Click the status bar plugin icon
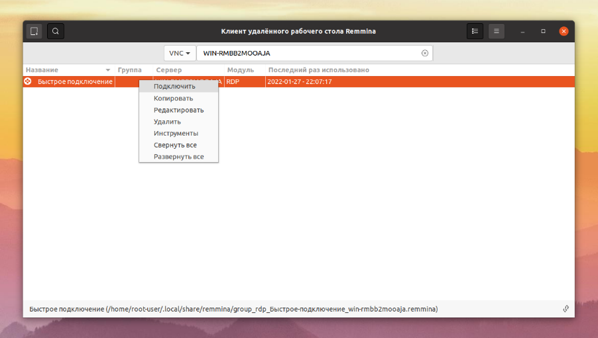 click(566, 309)
